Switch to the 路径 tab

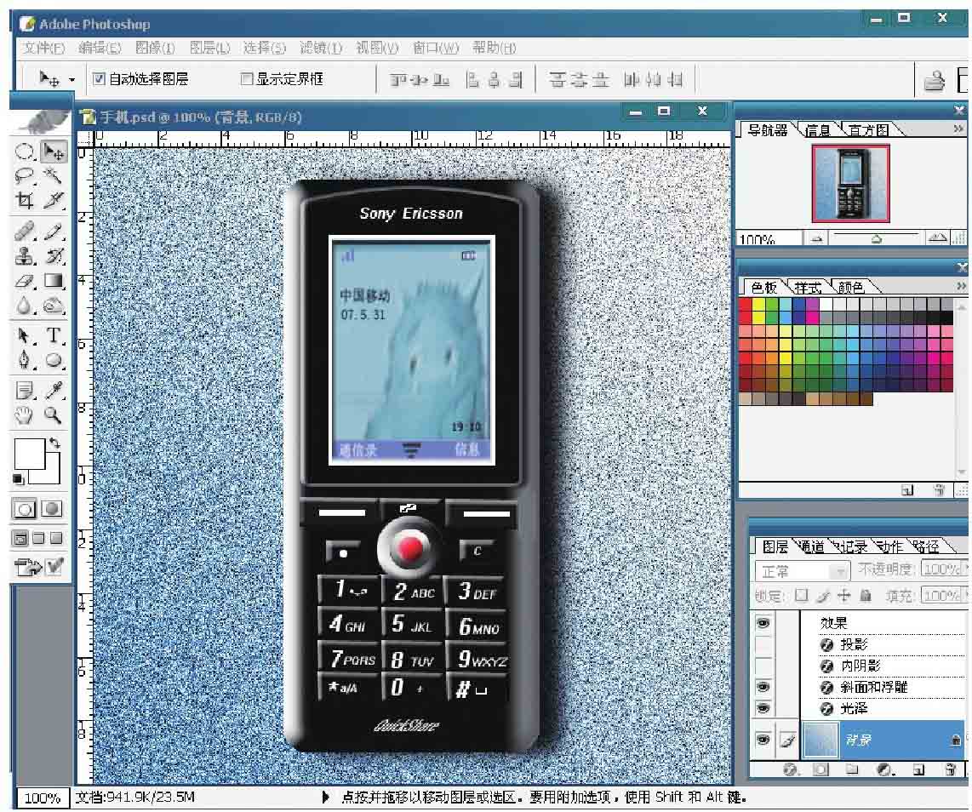[925, 546]
